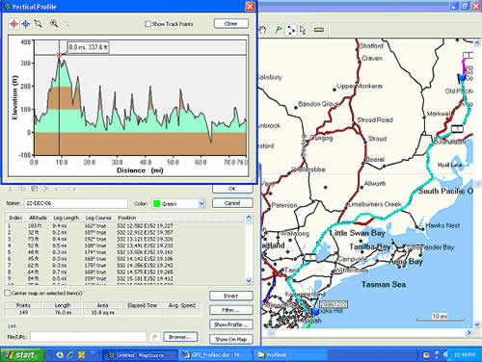Screen dimensions: 482x362
Task: Click map horizontal scrollbar right arrow
Action: point(469,333)
